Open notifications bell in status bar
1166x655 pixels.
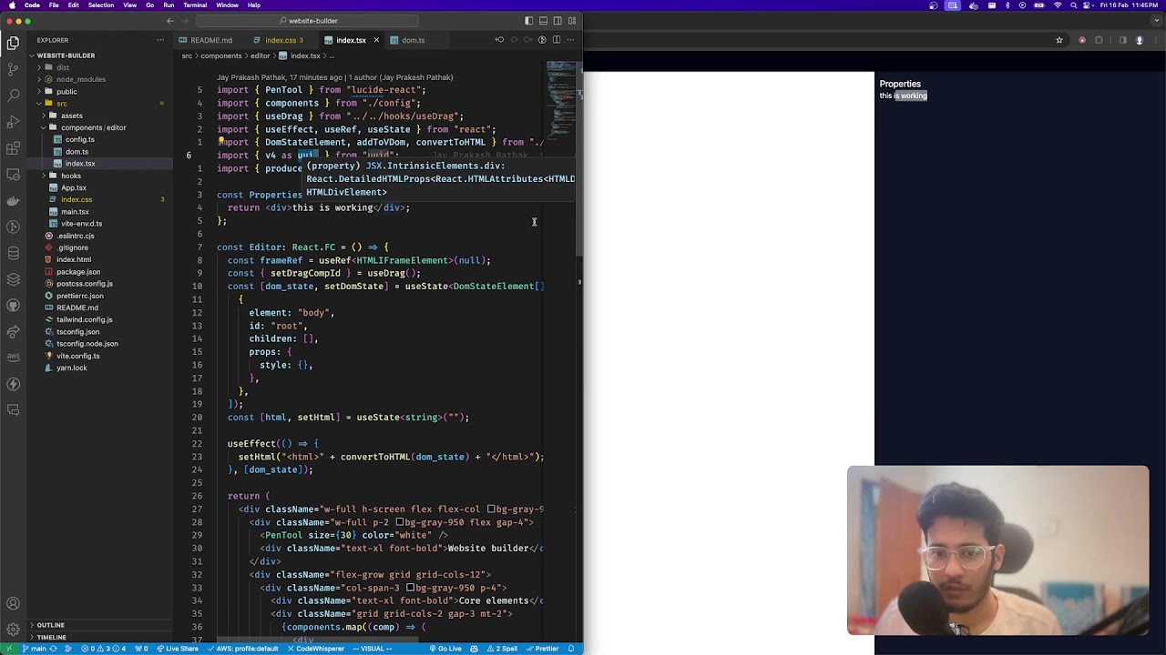571,649
